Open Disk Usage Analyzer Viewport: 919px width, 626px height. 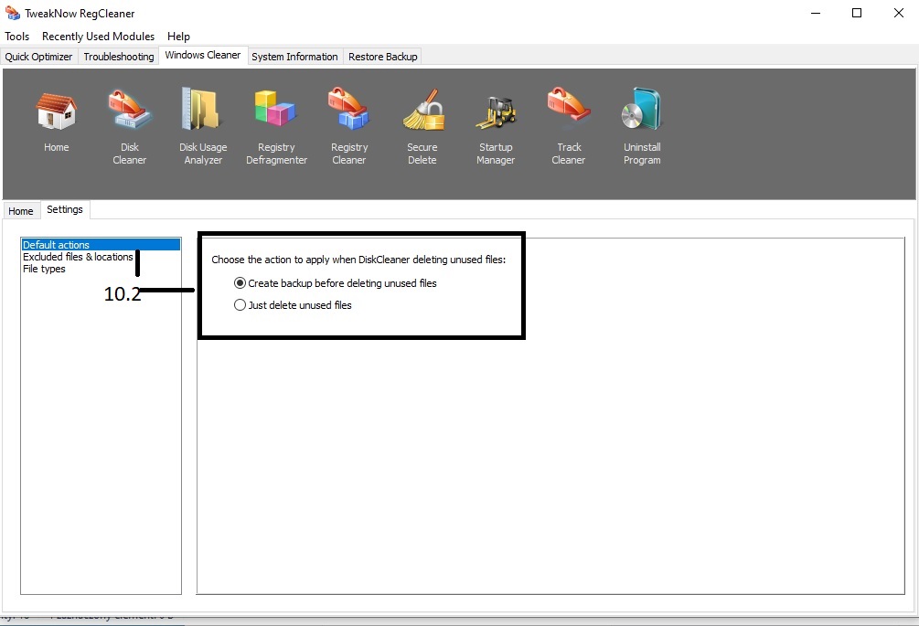pos(203,126)
